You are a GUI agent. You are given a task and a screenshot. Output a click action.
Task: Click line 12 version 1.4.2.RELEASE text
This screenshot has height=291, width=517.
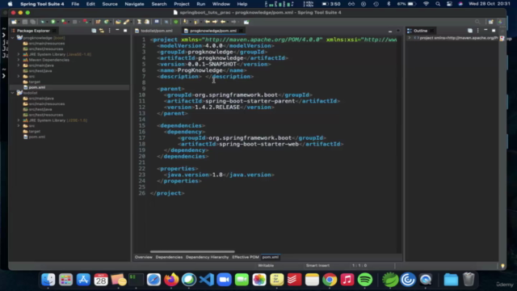point(217,108)
